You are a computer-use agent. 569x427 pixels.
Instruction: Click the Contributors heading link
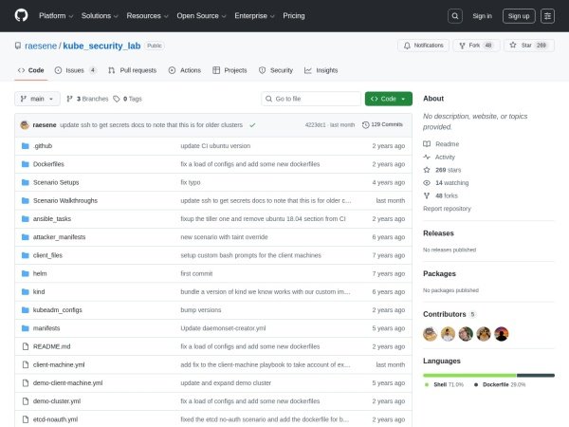450,314
